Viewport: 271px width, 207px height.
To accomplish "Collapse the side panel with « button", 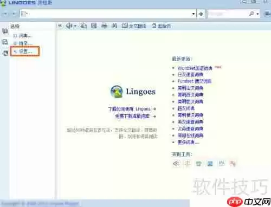I will [60, 26].
